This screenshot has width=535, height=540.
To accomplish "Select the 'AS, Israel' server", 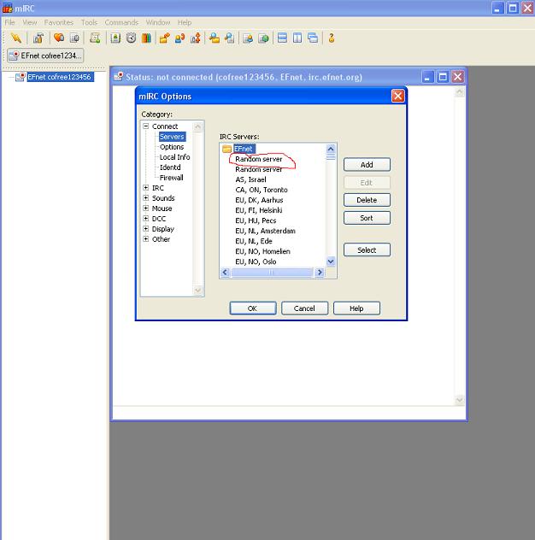I will (250, 179).
